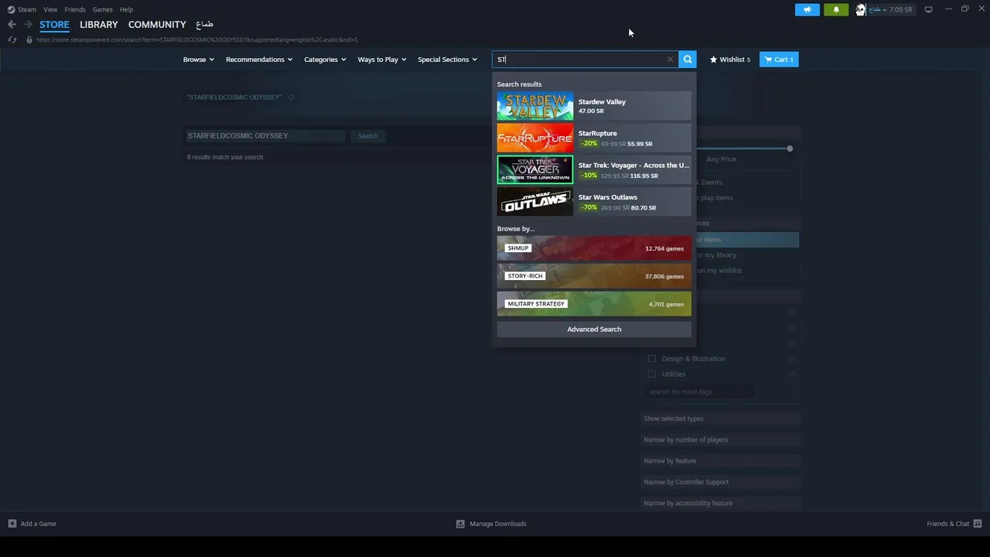Click the STARFIELDCOSMIC ODYSSEY term field

(x=265, y=135)
